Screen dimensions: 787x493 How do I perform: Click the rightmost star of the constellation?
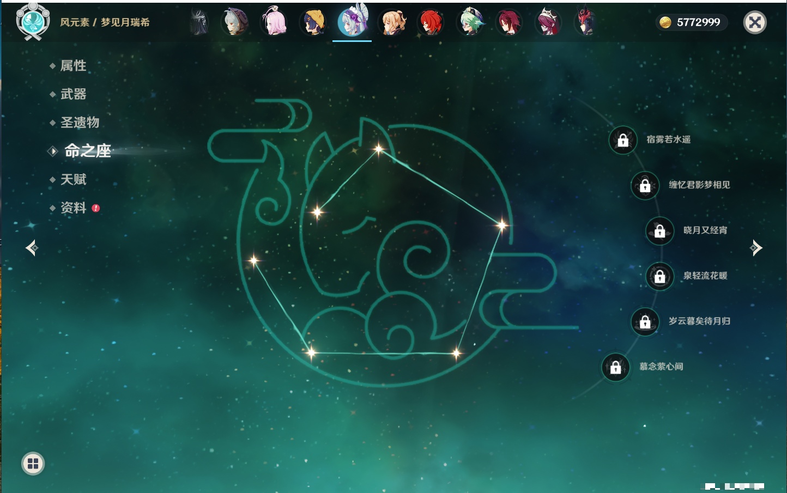[x=502, y=225]
